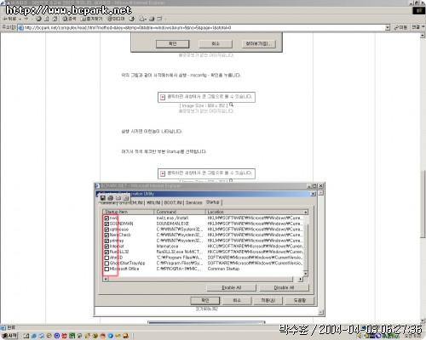Check the AhnSD startup item checkbox
Screen dimensions: 426x340
pos(106,258)
